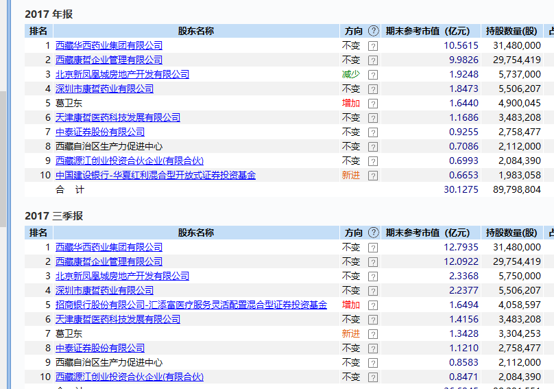The height and width of the screenshot is (389, 554).
Task: Open 西藏康哲企业管理有限公司 link in 2017 三季报
Action: 109,261
